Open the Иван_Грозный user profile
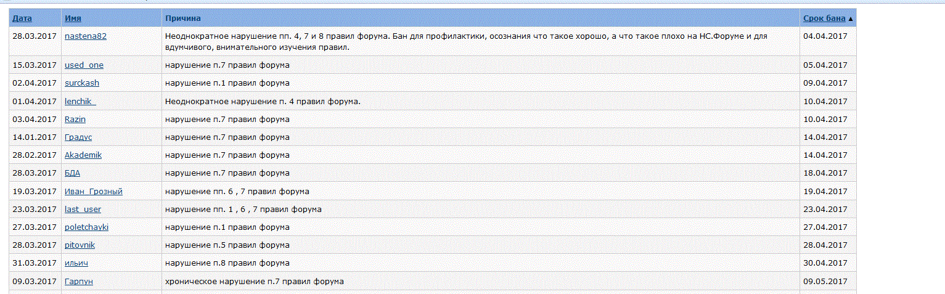 point(94,191)
